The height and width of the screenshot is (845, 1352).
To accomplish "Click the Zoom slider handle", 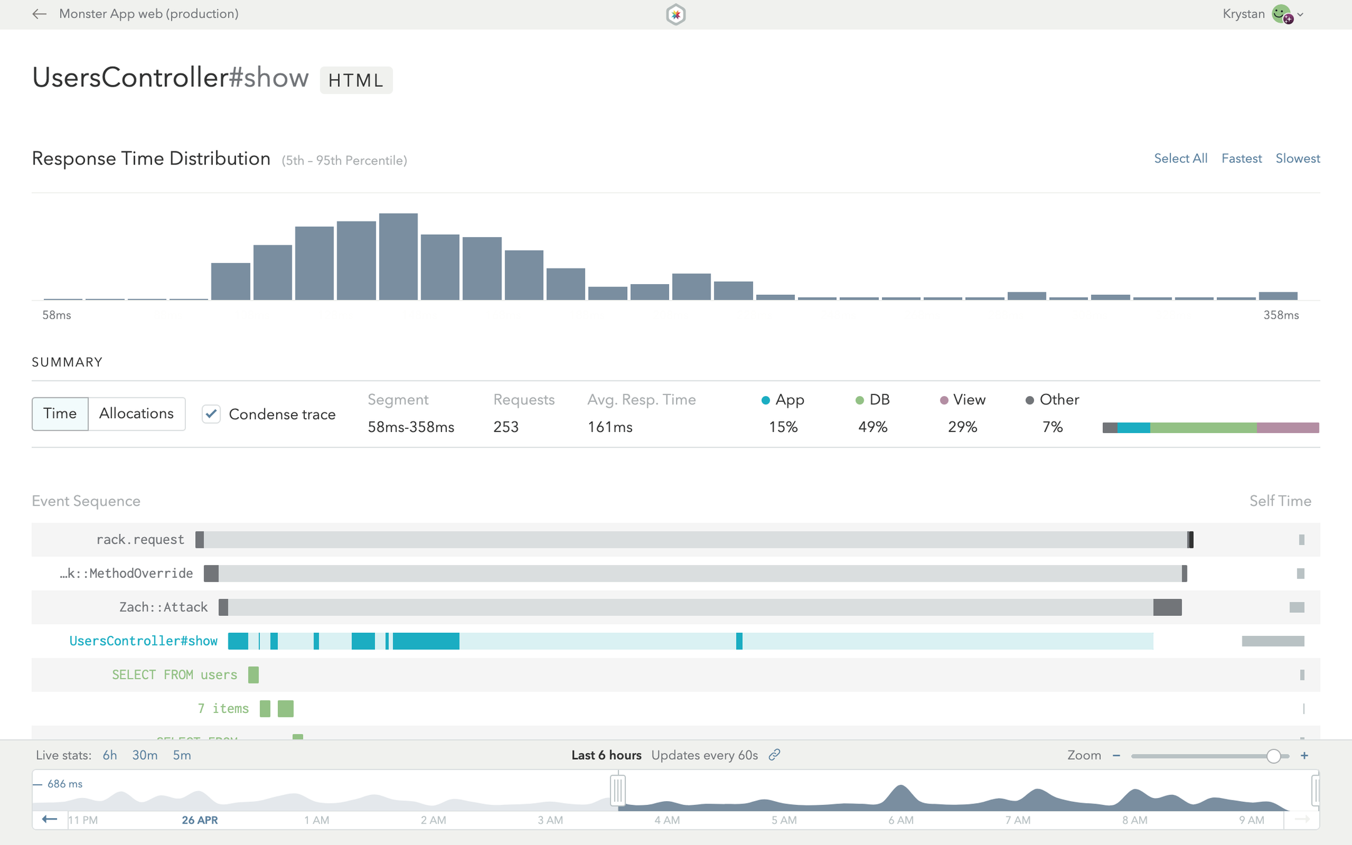I will pos(1273,755).
